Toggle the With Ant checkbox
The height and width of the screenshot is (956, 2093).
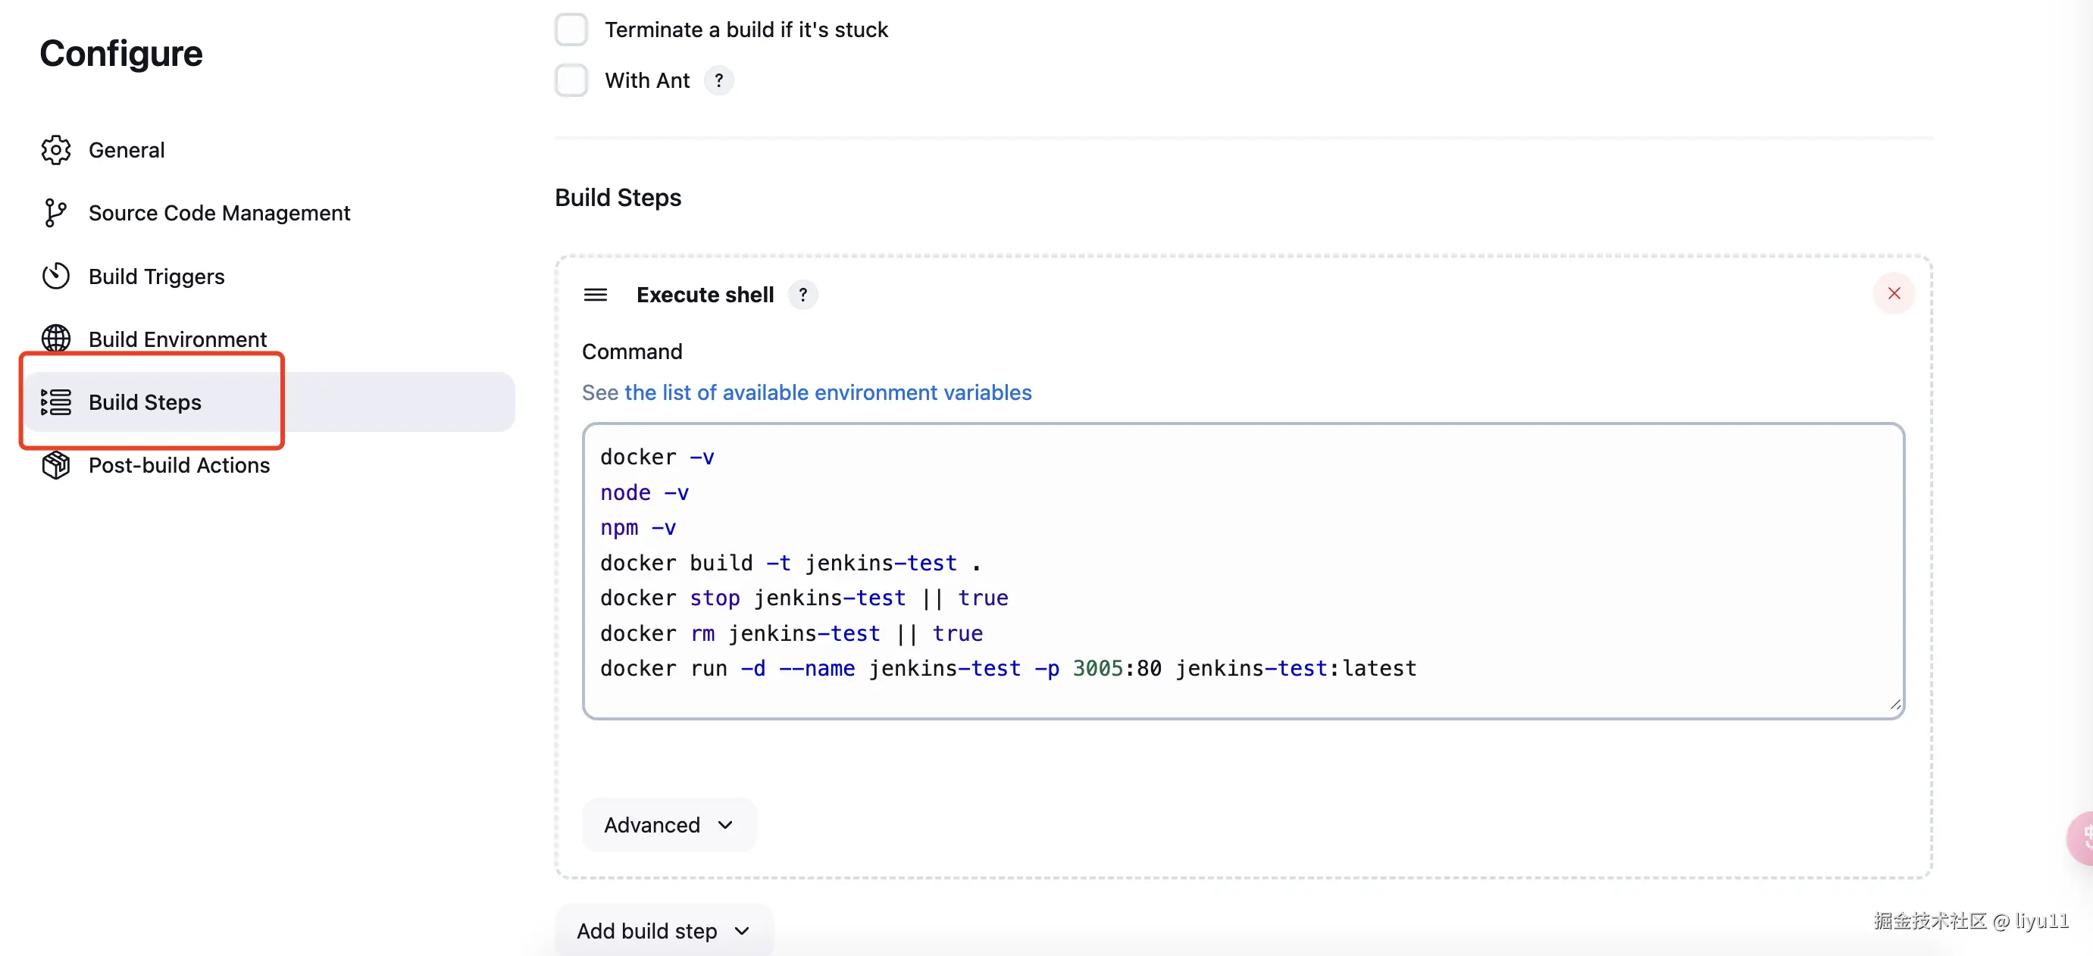(x=571, y=80)
